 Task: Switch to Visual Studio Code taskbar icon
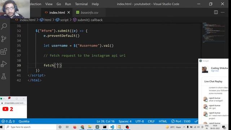point(112,127)
